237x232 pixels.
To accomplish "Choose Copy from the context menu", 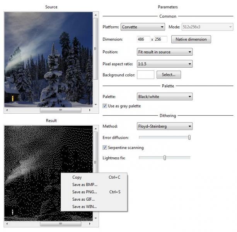I will coord(77,177).
